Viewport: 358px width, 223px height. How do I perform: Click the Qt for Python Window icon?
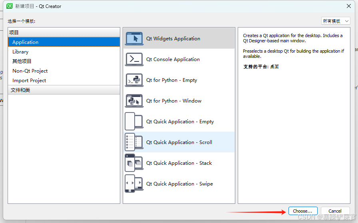(x=134, y=101)
